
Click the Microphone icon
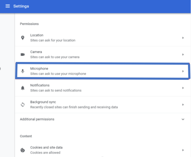click(x=23, y=71)
